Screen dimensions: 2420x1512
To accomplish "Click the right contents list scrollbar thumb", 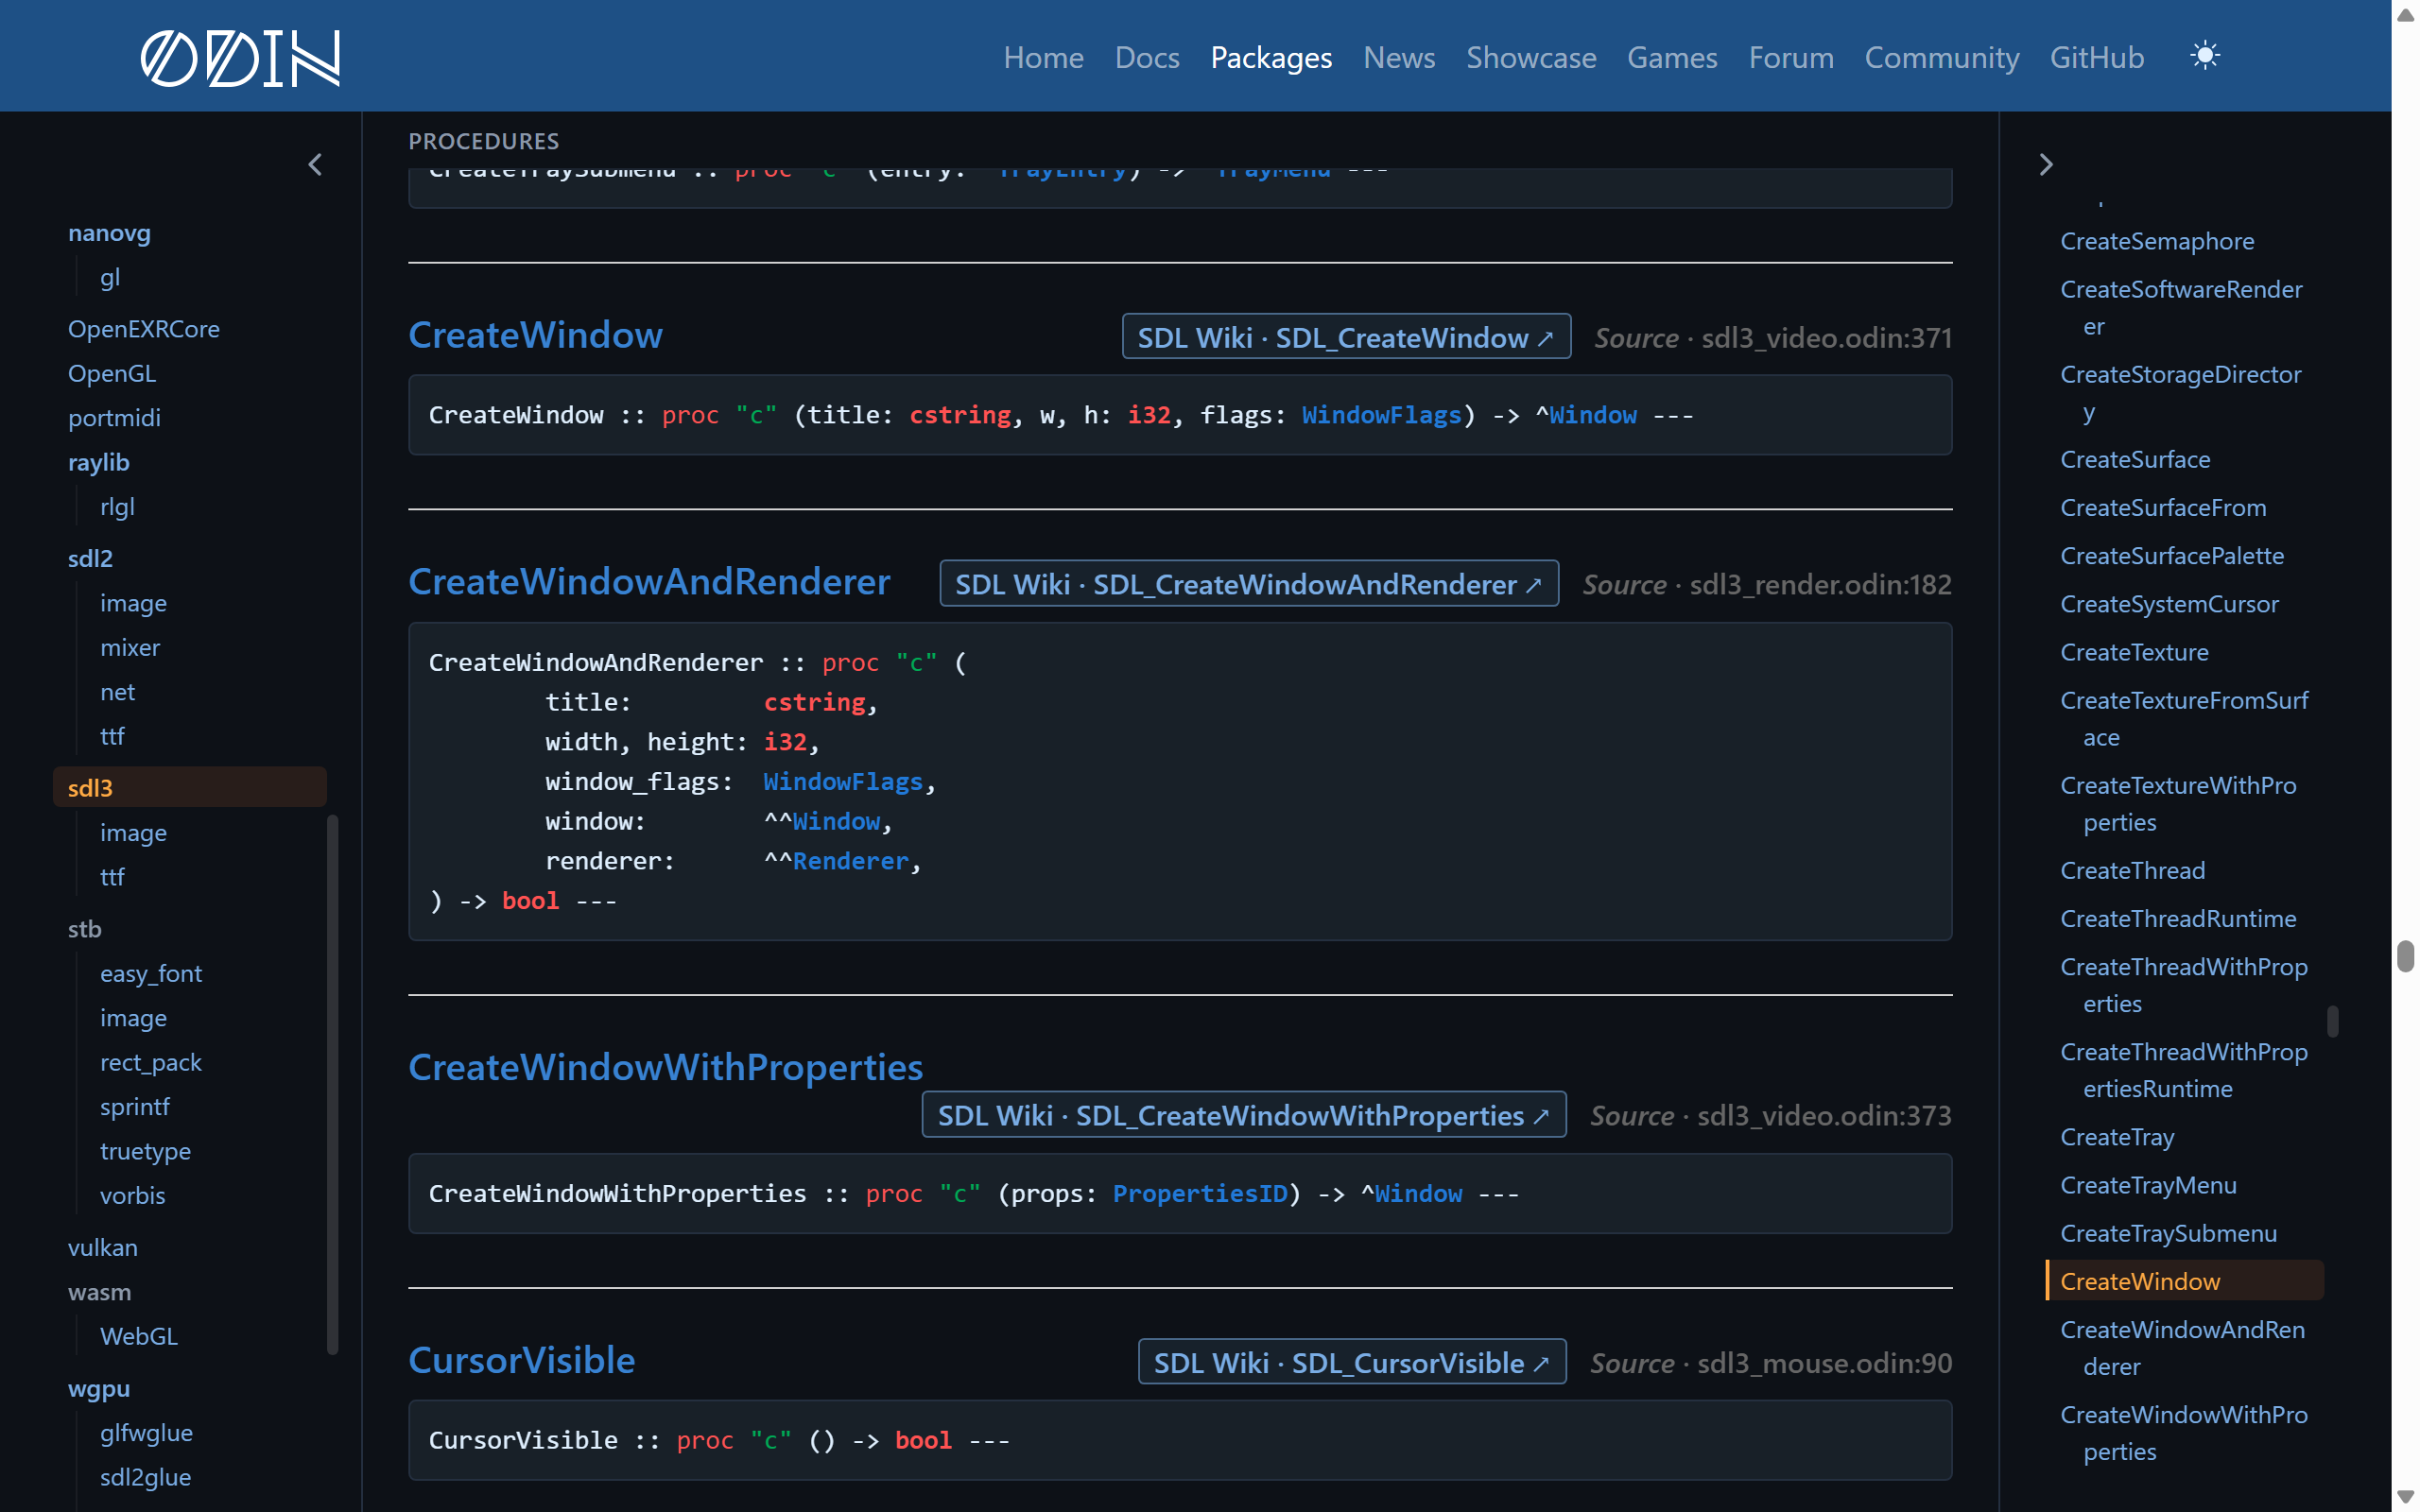I will pyautogui.click(x=2332, y=1021).
